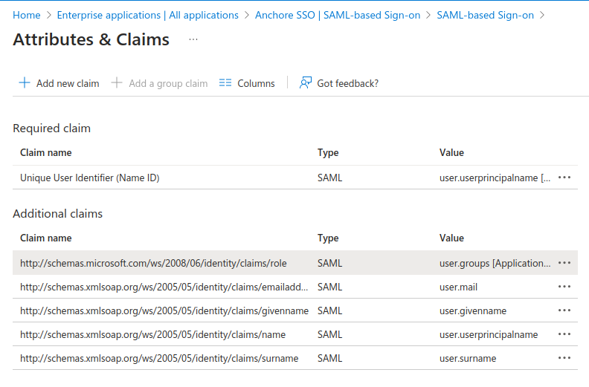Open ellipsis menu for the role claim row

point(564,263)
